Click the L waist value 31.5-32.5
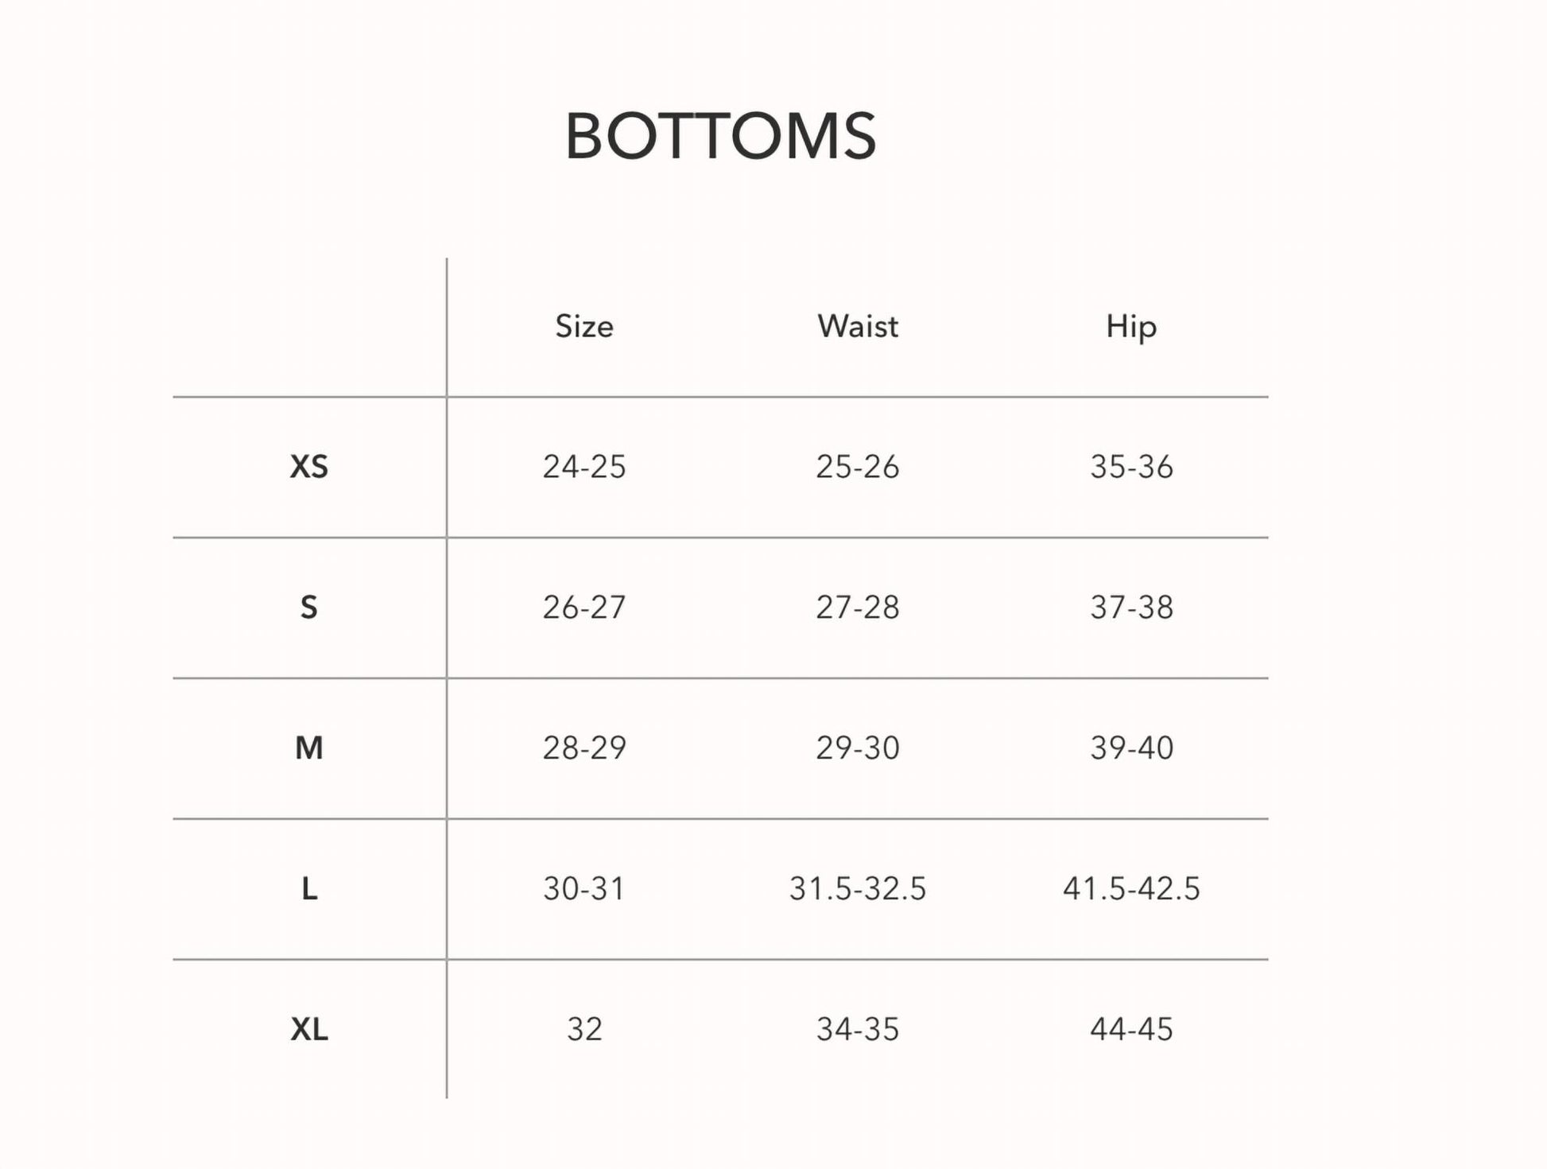The width and height of the screenshot is (1547, 1169). (x=858, y=888)
